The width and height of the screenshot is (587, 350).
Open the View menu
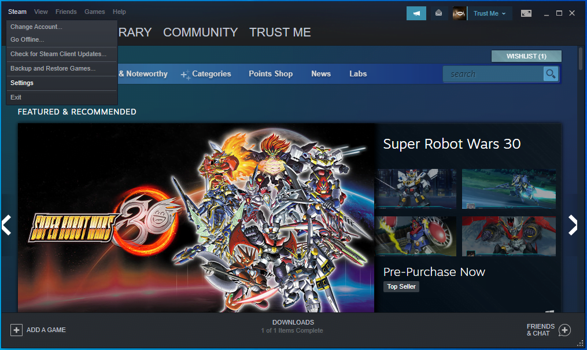(41, 12)
